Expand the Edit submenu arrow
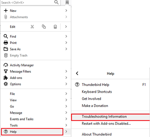Viewport: 150px width, 137px height. 66,27
